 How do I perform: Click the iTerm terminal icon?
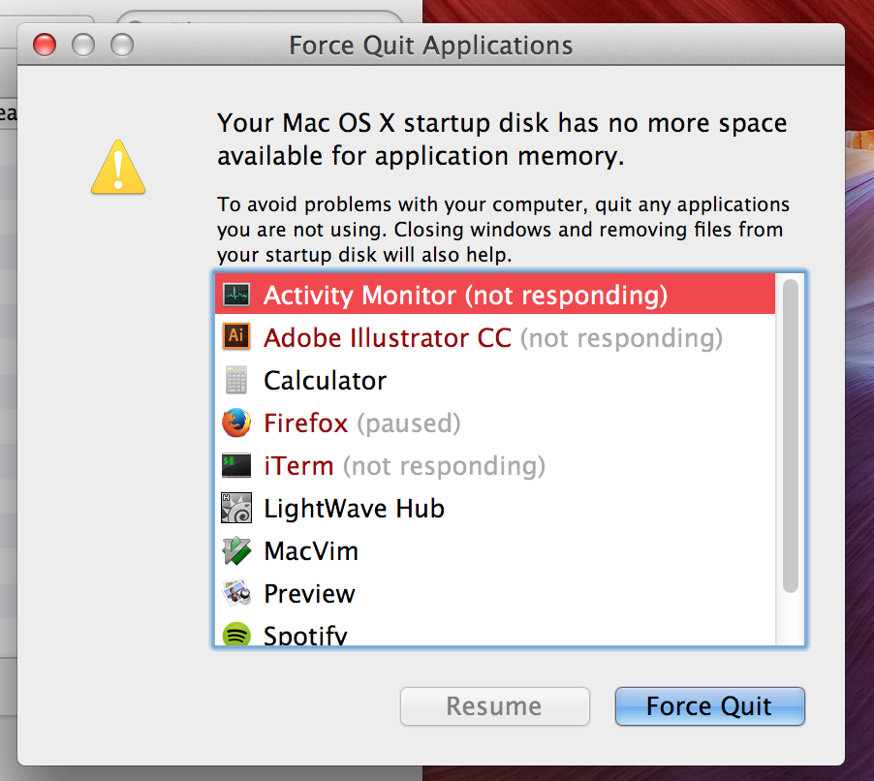coord(236,465)
